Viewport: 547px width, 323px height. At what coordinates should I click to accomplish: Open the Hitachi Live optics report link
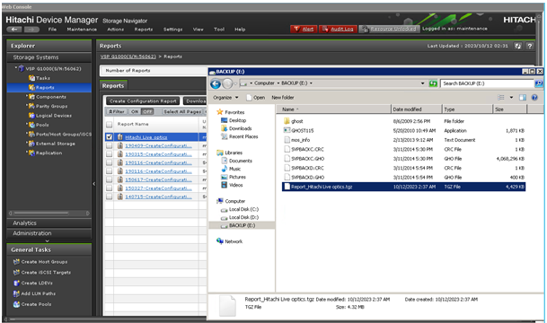click(146, 137)
